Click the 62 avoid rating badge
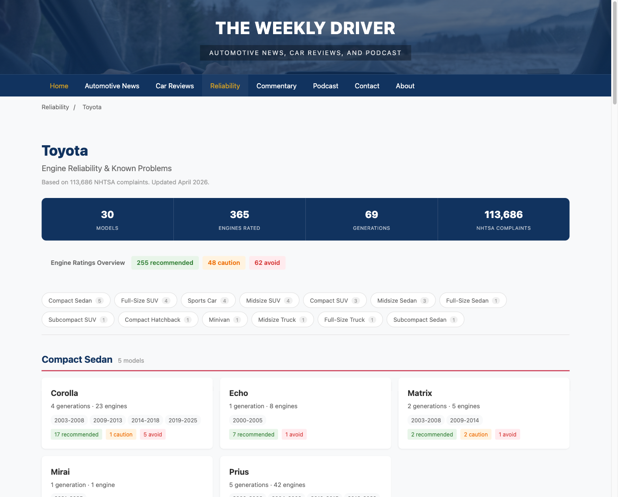The image size is (618, 497). (x=267, y=263)
